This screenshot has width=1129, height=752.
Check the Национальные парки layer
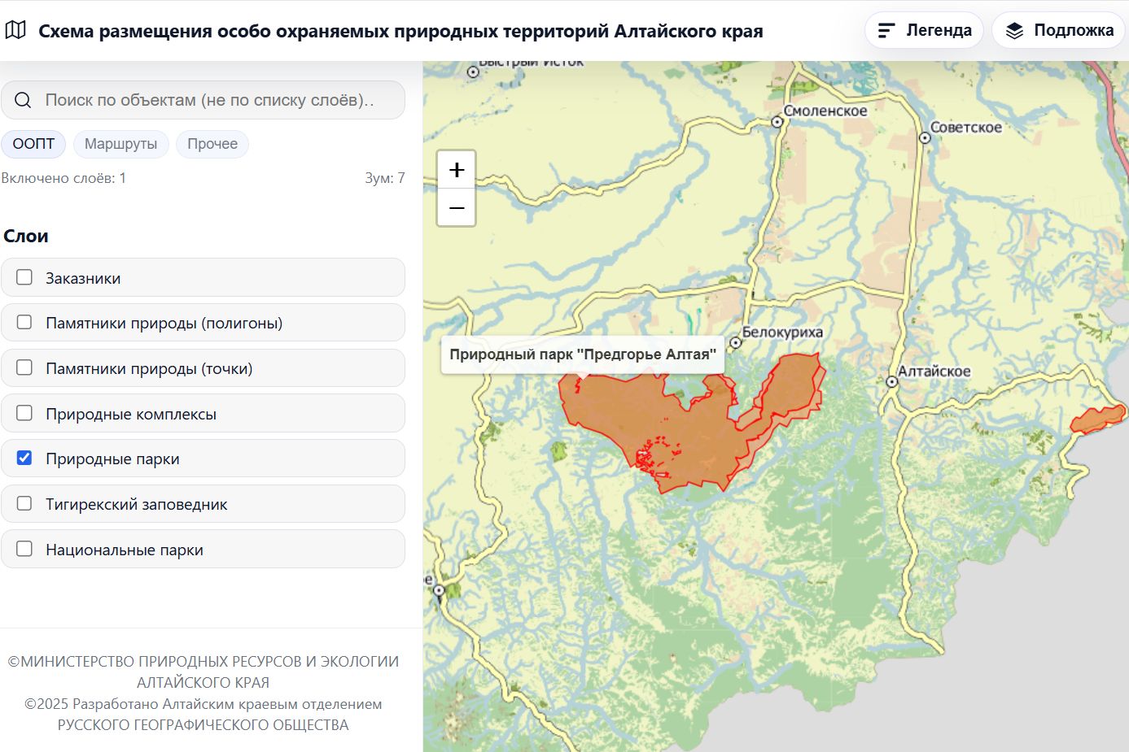[x=24, y=549]
